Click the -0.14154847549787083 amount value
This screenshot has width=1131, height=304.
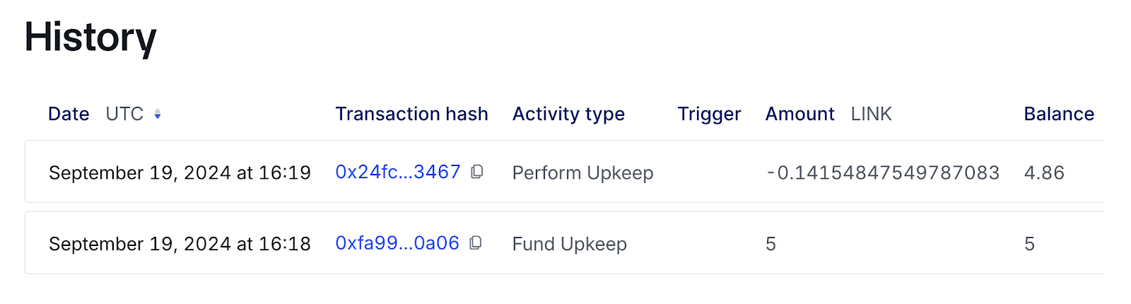coord(882,173)
